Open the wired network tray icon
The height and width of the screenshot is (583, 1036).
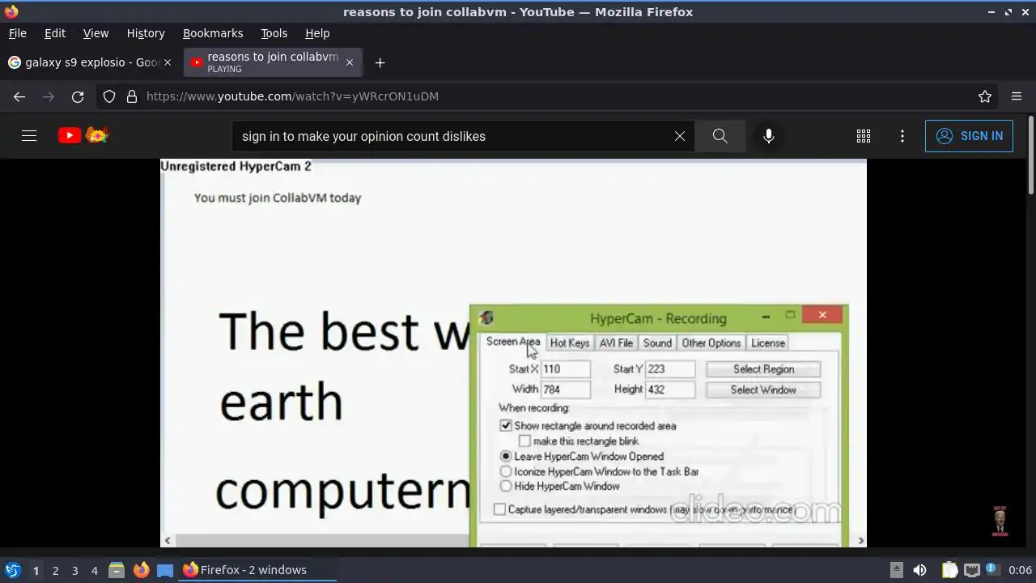[x=972, y=570]
